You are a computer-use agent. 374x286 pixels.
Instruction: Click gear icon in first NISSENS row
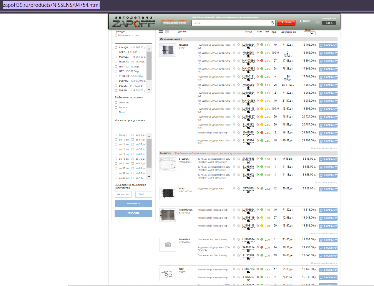click(x=234, y=45)
